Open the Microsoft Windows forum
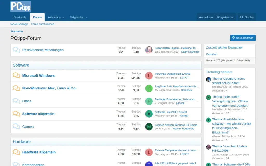Viewport: 266px width, 166px height. 38,75
